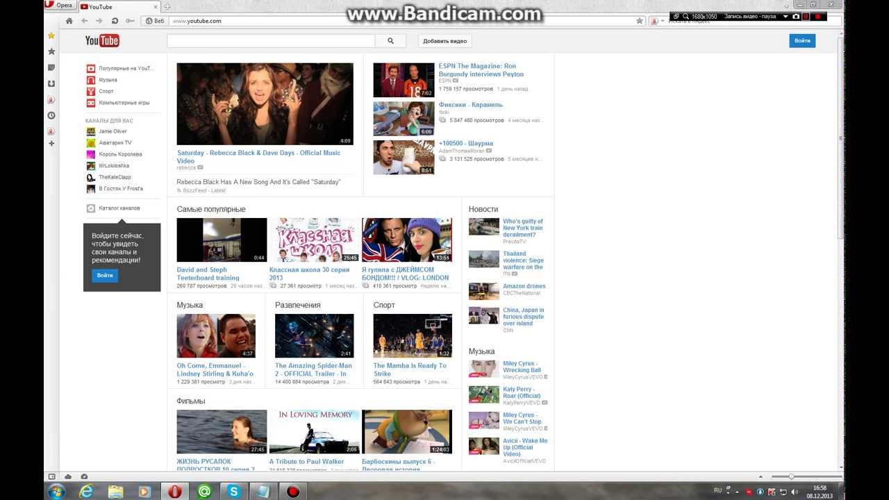Open a new tab with plus button
Image resolution: width=889 pixels, height=500 pixels.
167,7
